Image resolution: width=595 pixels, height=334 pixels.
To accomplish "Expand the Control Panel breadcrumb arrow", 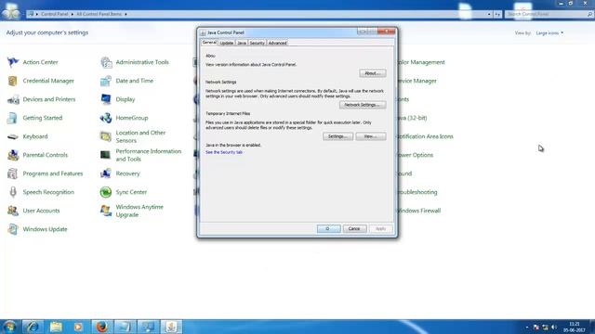I will (73, 14).
